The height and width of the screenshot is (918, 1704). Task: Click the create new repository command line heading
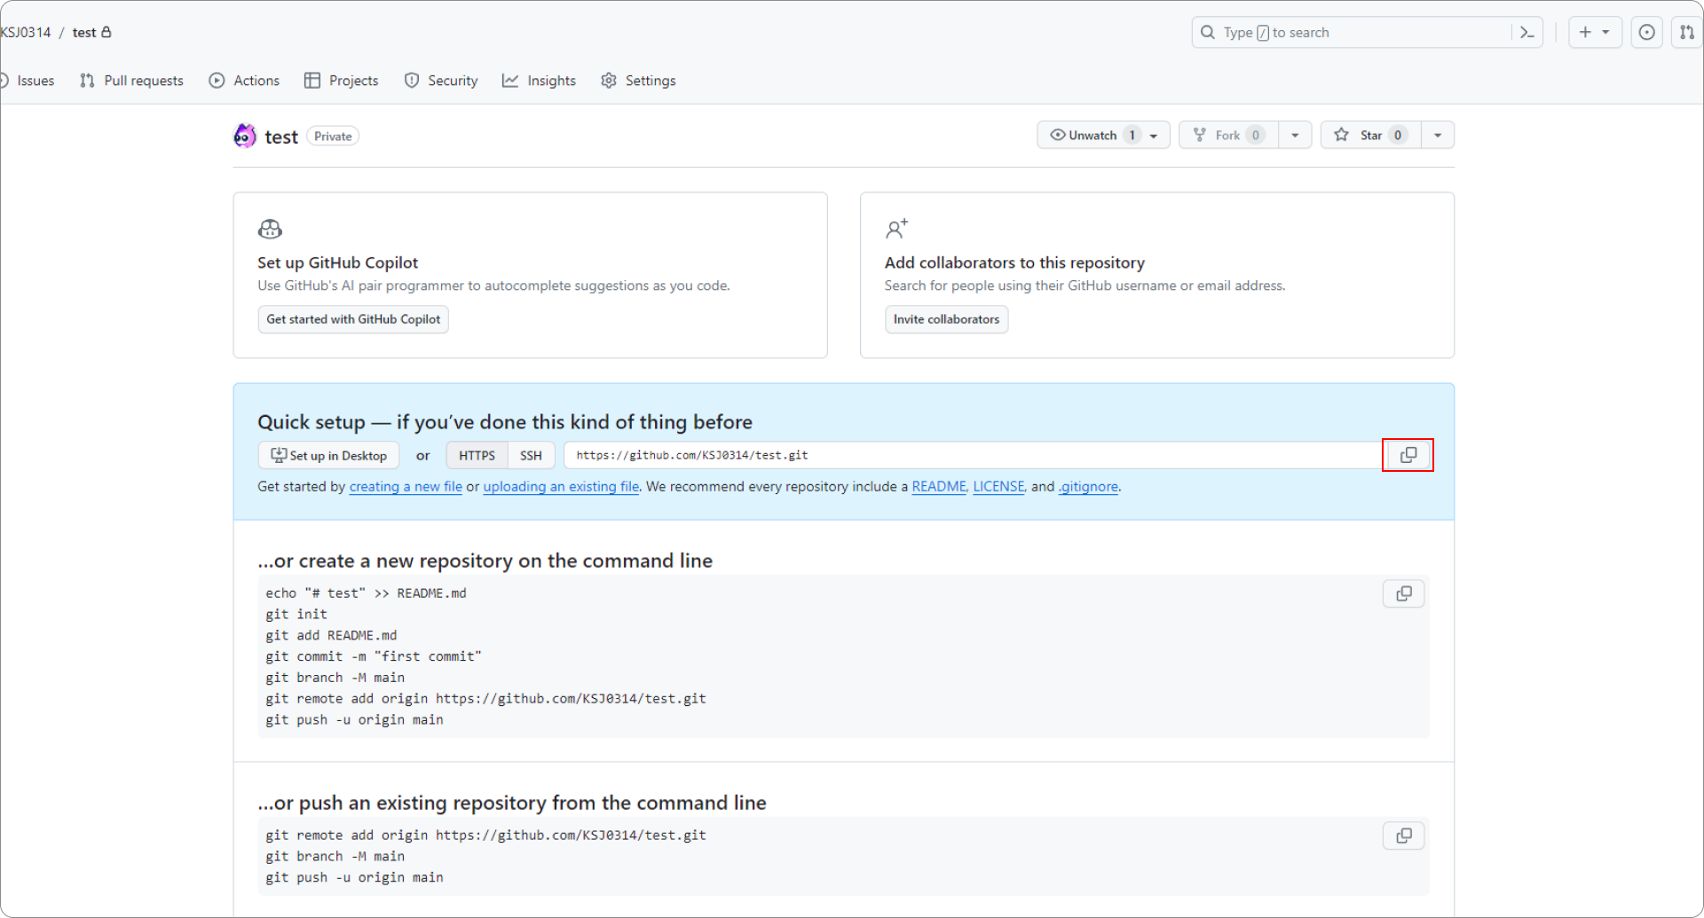point(485,561)
